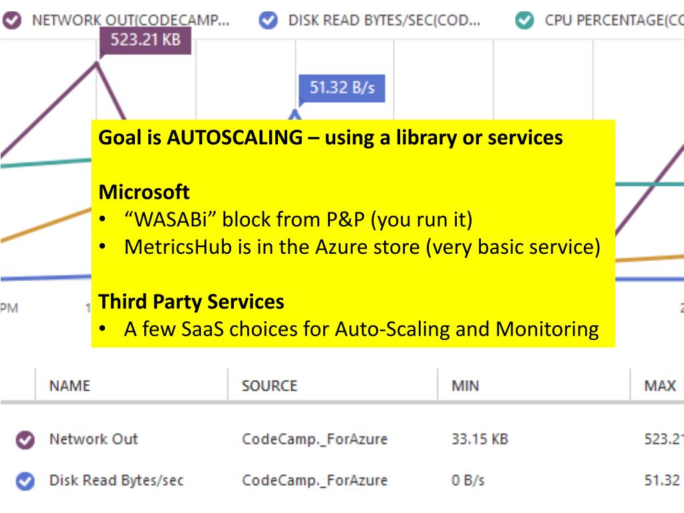Sort the table by NAME column header
Viewport: 684px width, 513px height.
click(69, 385)
